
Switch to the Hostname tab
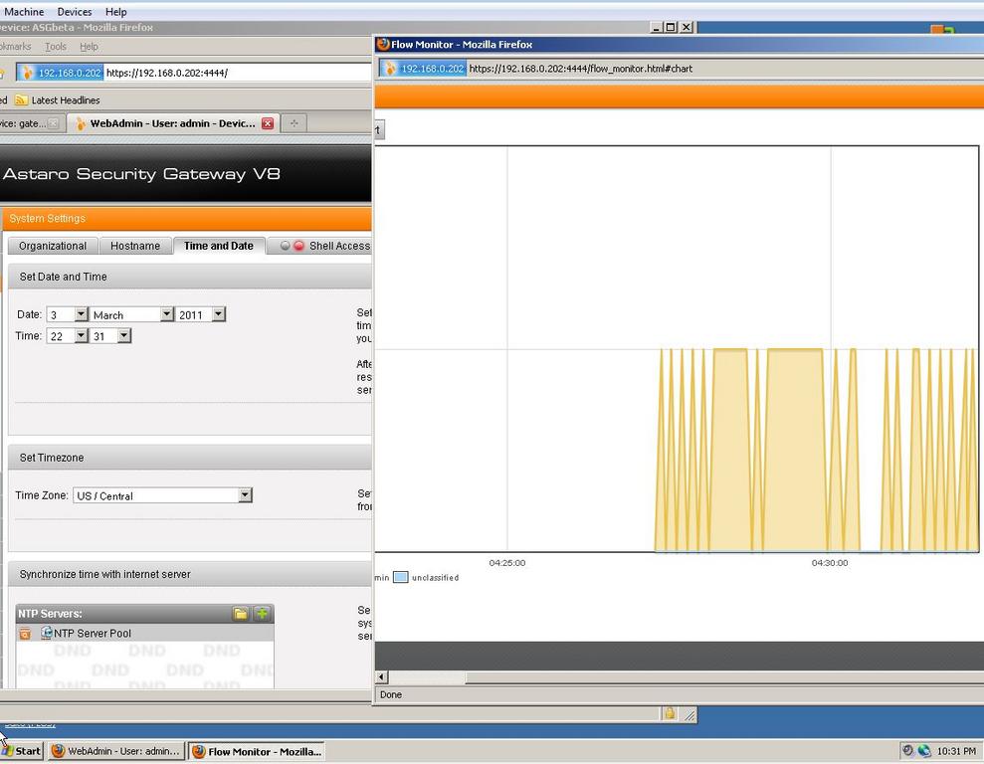pyautogui.click(x=135, y=246)
